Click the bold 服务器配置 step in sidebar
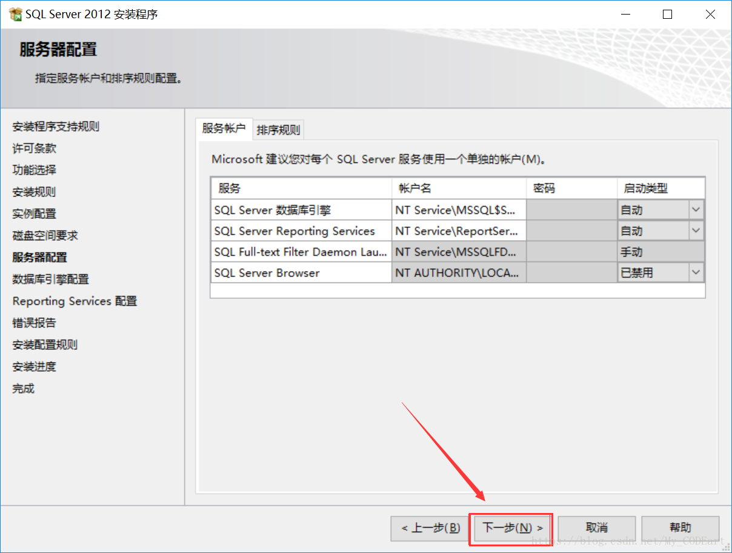This screenshot has height=553, width=732. pyautogui.click(x=40, y=258)
